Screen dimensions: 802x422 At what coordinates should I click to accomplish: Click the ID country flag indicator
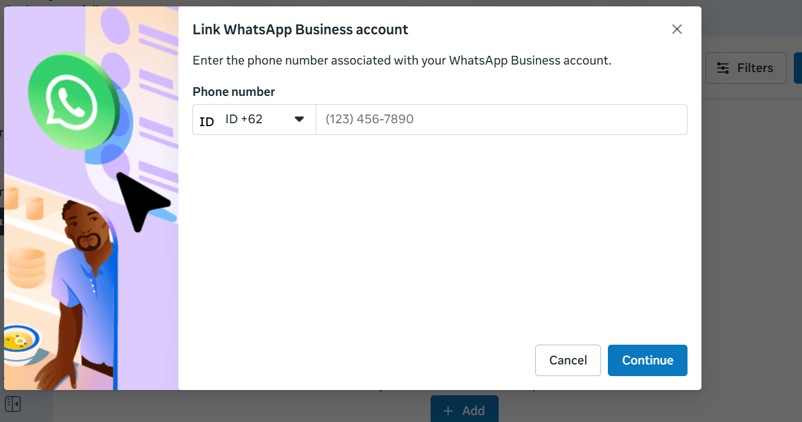tap(207, 121)
